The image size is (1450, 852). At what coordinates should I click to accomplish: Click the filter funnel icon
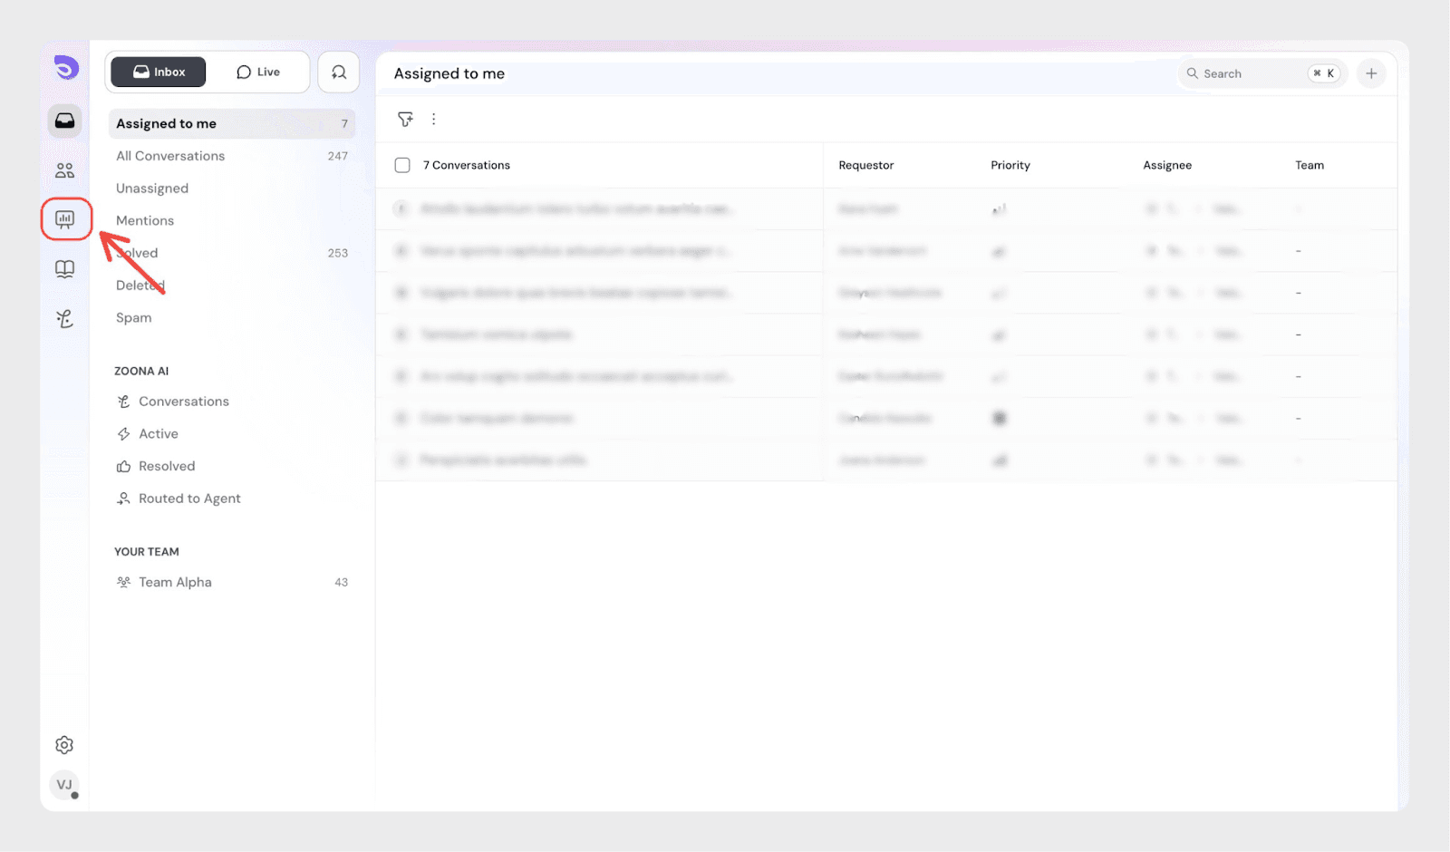(x=405, y=120)
